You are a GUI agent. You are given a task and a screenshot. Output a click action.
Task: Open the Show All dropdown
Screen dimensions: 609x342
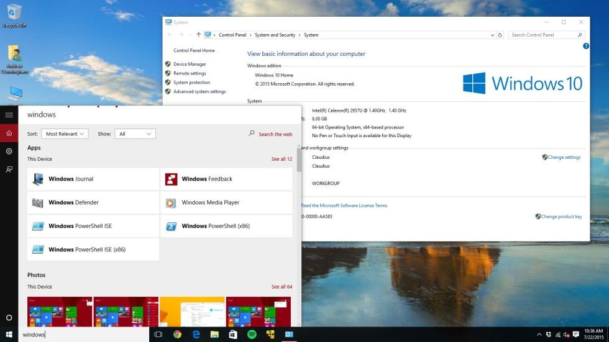tap(135, 134)
